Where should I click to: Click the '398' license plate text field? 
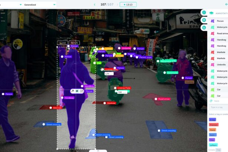[x=122, y=92]
